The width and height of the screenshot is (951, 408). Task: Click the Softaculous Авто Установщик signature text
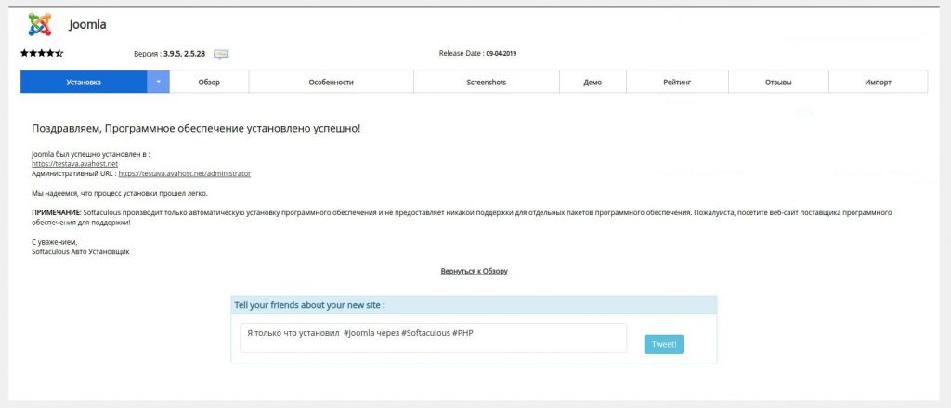(81, 252)
